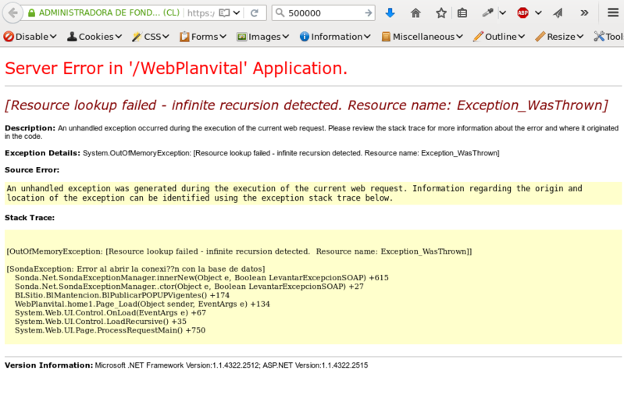624x413 pixels.
Task: Open the hamburger browser menu
Action: [613, 13]
